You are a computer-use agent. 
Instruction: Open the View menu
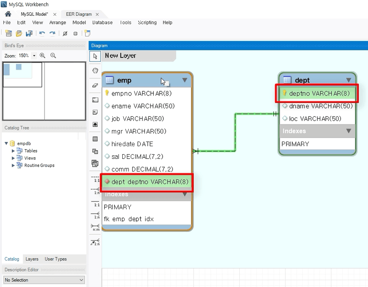pos(38,23)
